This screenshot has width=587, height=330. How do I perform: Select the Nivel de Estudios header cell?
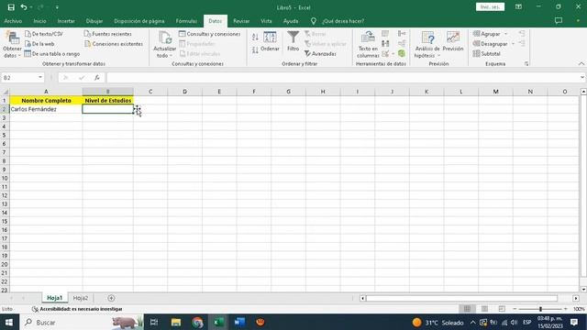(108, 101)
